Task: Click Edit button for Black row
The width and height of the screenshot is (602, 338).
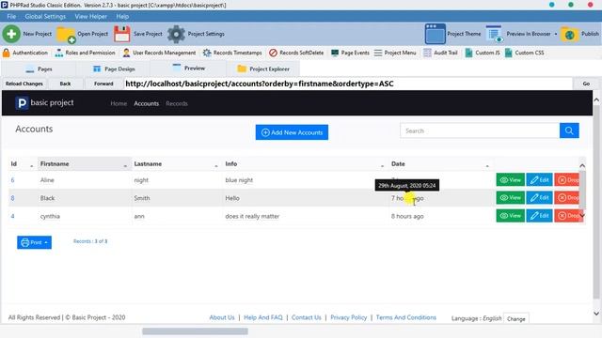Action: coord(539,198)
